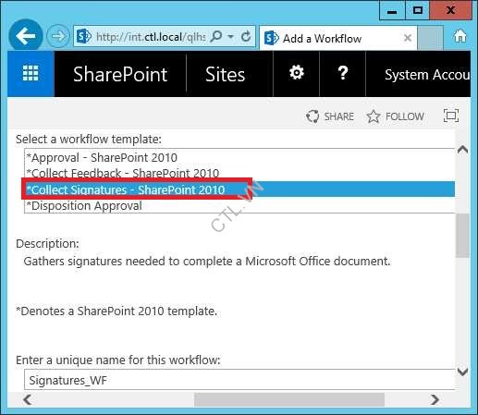Open a new blank browser tab
Image resolution: width=478 pixels, height=415 pixels.
430,38
